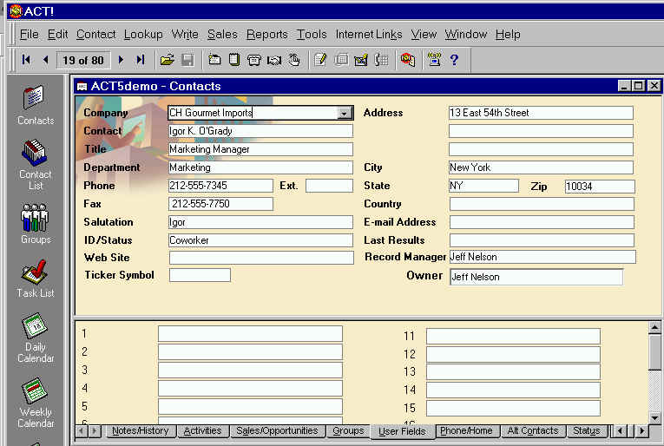
Task: Click the Ticker Symbol field
Action: (x=200, y=275)
